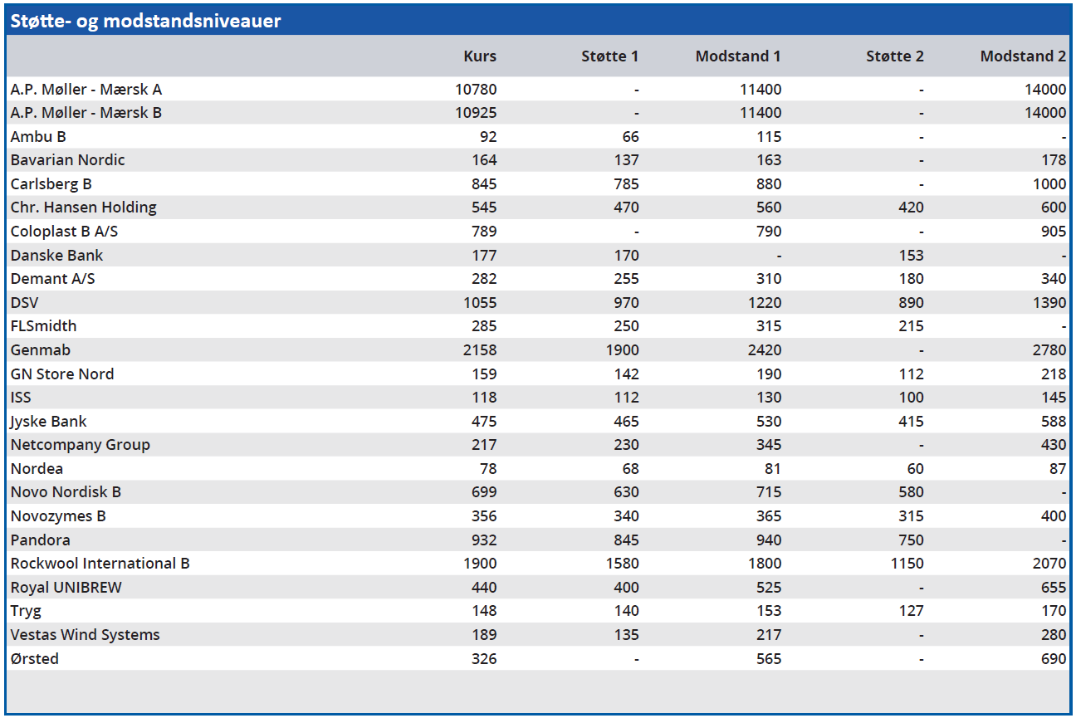This screenshot has width=1076, height=718.
Task: Click DSV Støtte 1 value 970
Action: pos(626,302)
